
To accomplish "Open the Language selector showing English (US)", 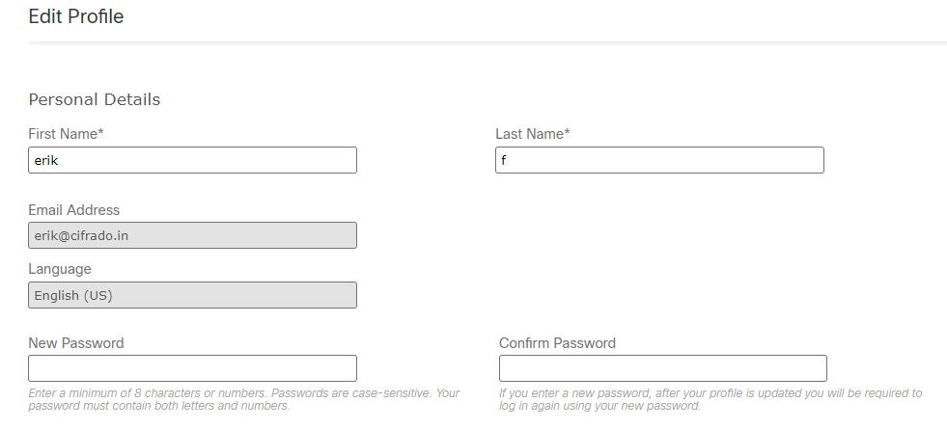I will point(192,295).
